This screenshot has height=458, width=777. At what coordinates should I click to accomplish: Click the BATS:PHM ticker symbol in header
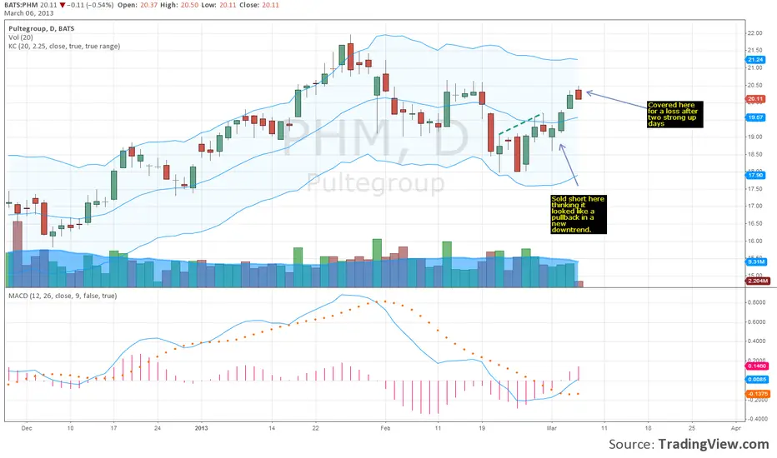click(x=21, y=5)
